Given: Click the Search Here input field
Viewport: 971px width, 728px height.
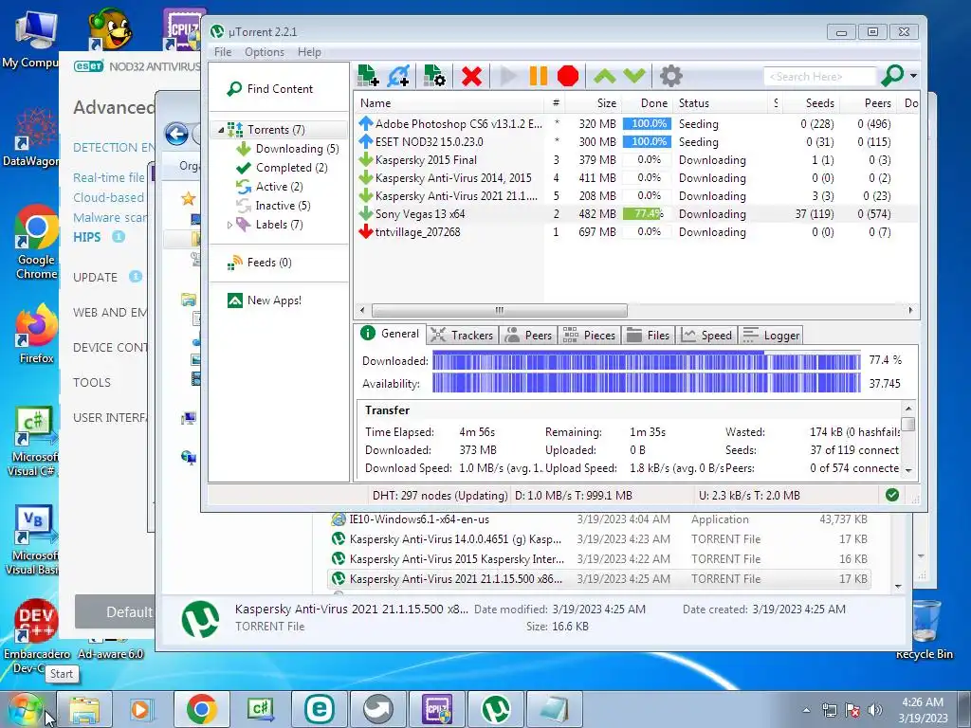Looking at the screenshot, I should (819, 76).
